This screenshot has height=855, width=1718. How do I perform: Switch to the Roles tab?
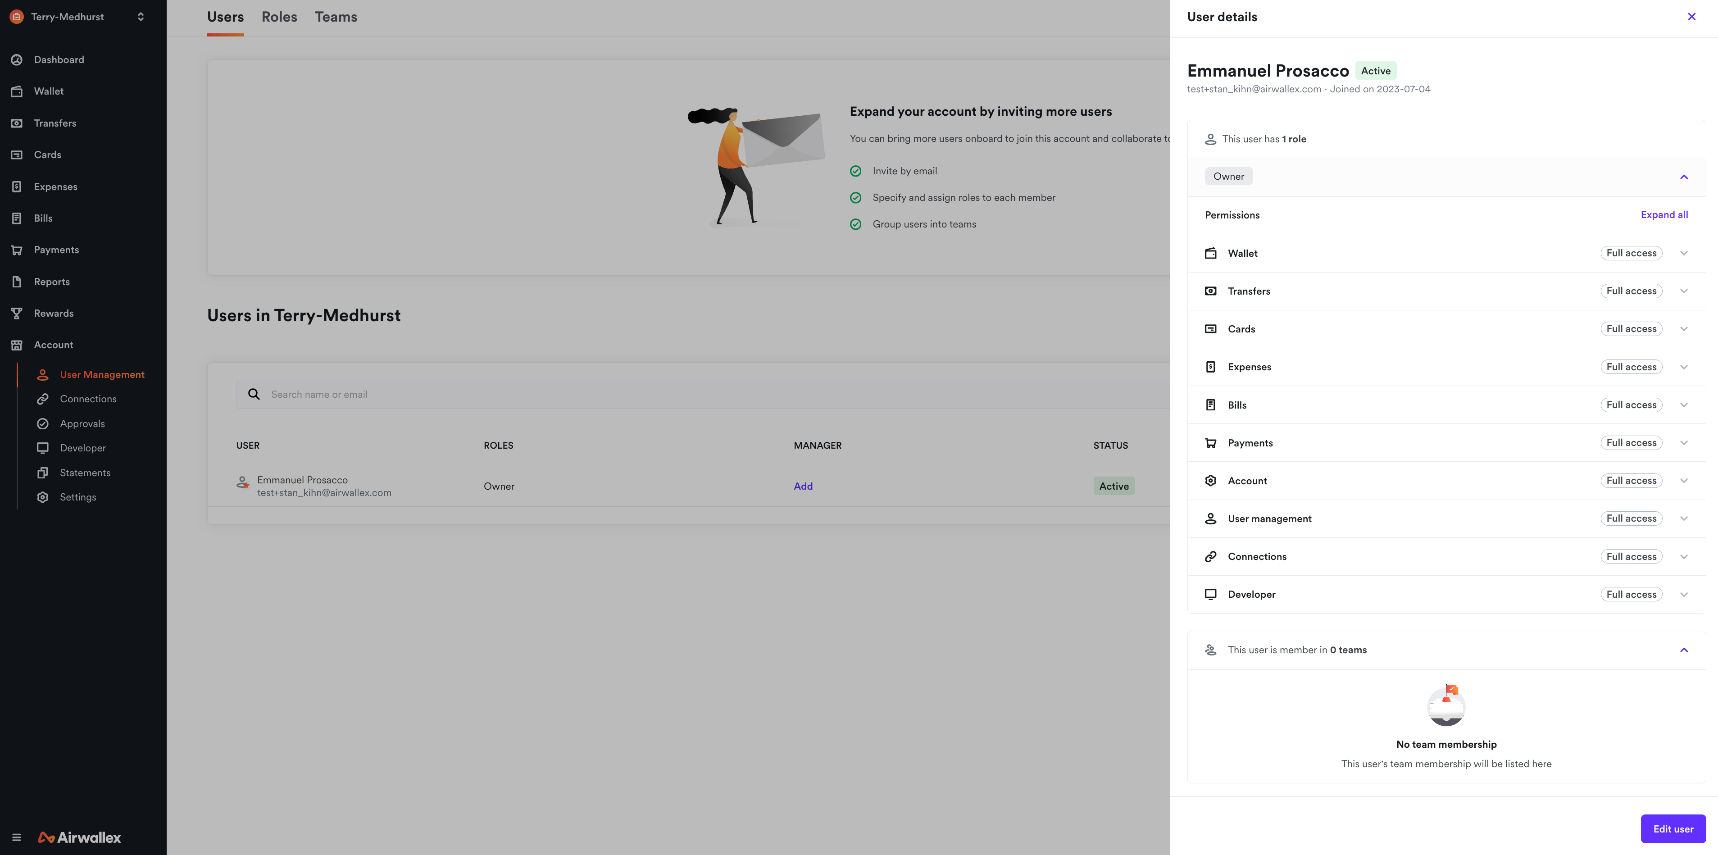279,17
